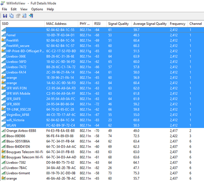
Task: Open the View menu
Action: click(24, 9)
